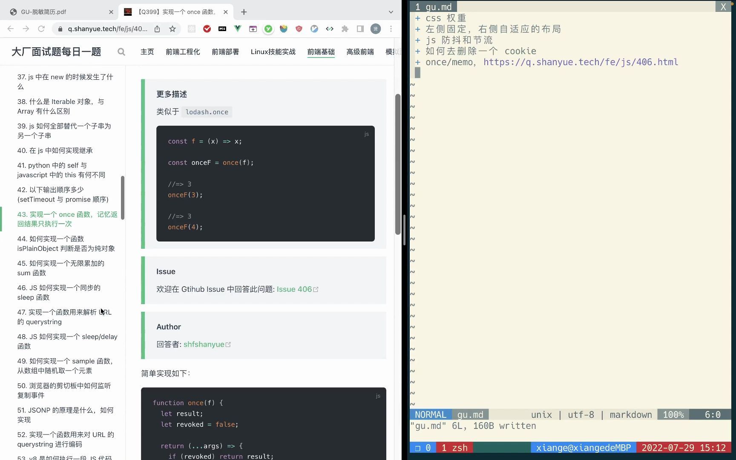The width and height of the screenshot is (736, 460).
Task: Open the Issue 406 link
Action: click(x=297, y=289)
